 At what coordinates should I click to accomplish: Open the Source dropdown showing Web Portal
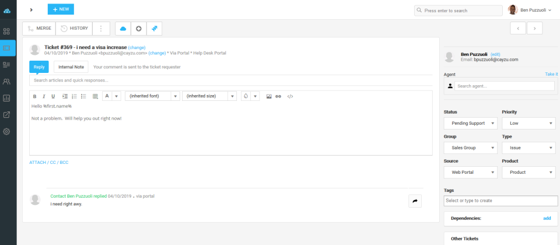click(470, 172)
